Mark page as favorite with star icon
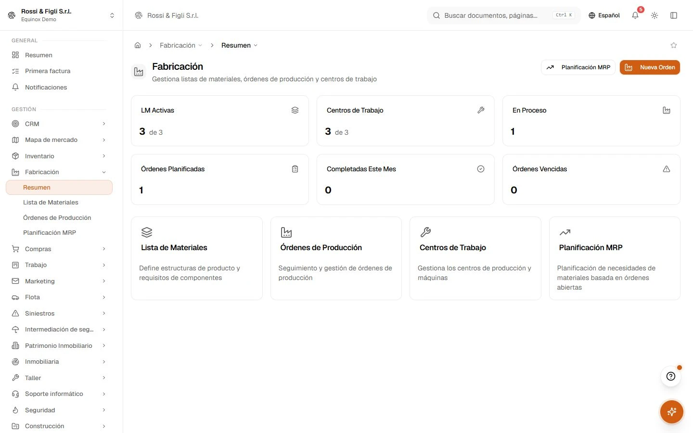Image resolution: width=693 pixels, height=433 pixels. point(674,45)
